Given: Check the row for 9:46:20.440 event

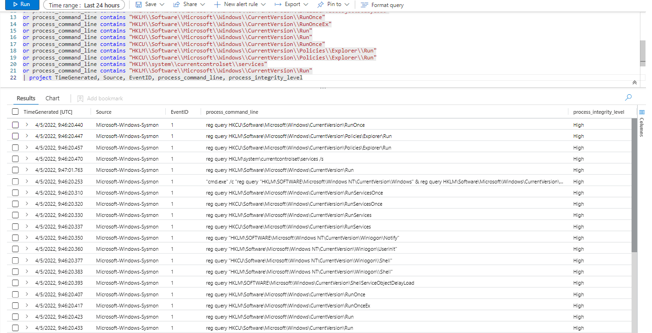Looking at the screenshot, I should click(x=15, y=125).
